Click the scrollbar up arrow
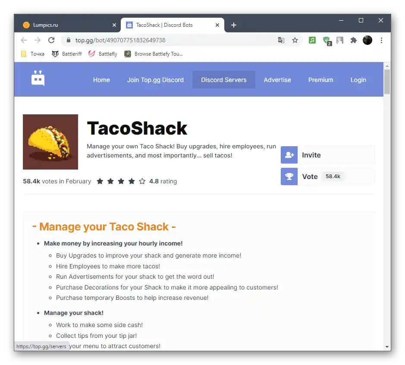 click(387, 66)
